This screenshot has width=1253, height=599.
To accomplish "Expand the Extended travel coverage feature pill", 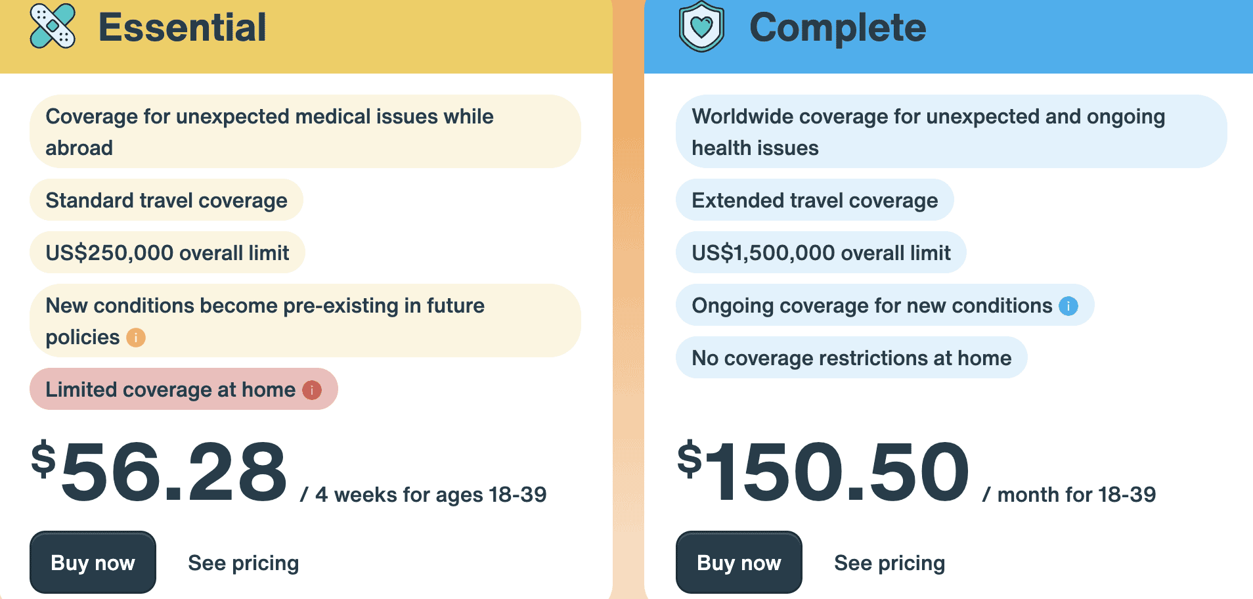I will (815, 200).
